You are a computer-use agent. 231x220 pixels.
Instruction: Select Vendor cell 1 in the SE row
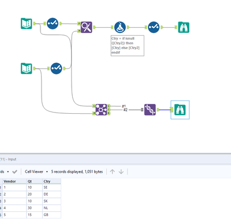point(14,187)
